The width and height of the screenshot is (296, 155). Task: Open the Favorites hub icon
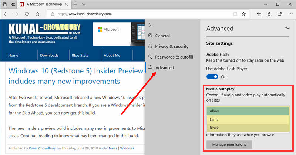coord(259,14)
